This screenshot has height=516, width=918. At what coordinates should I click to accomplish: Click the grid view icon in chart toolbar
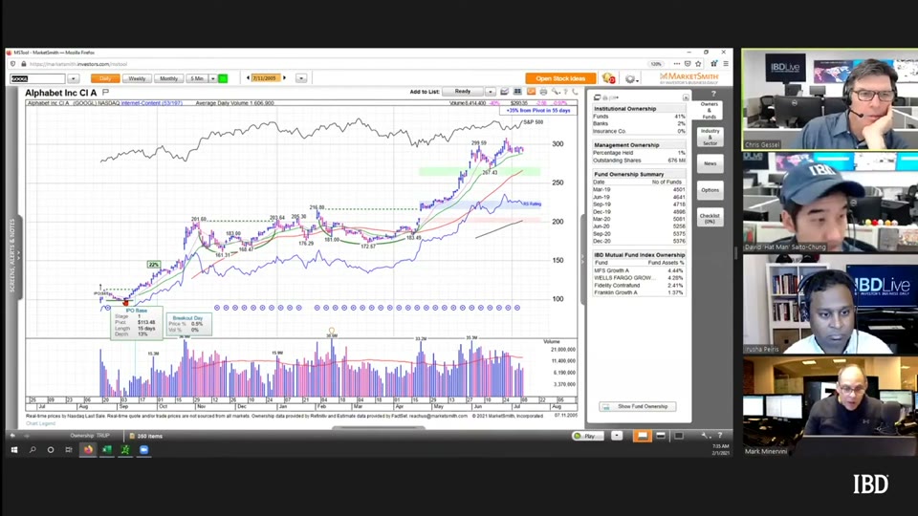coord(517,92)
